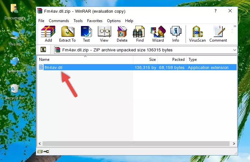250x162 pixels.
Task: Open the Comment tool
Action: point(218,34)
